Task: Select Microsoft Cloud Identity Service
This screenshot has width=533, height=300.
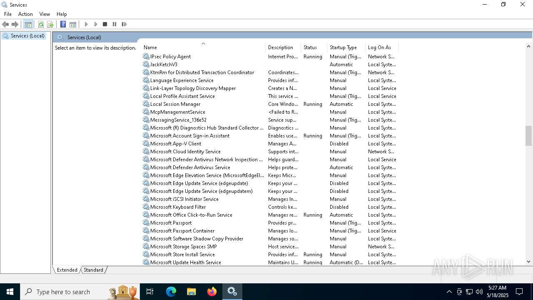Action: pos(270,152)
